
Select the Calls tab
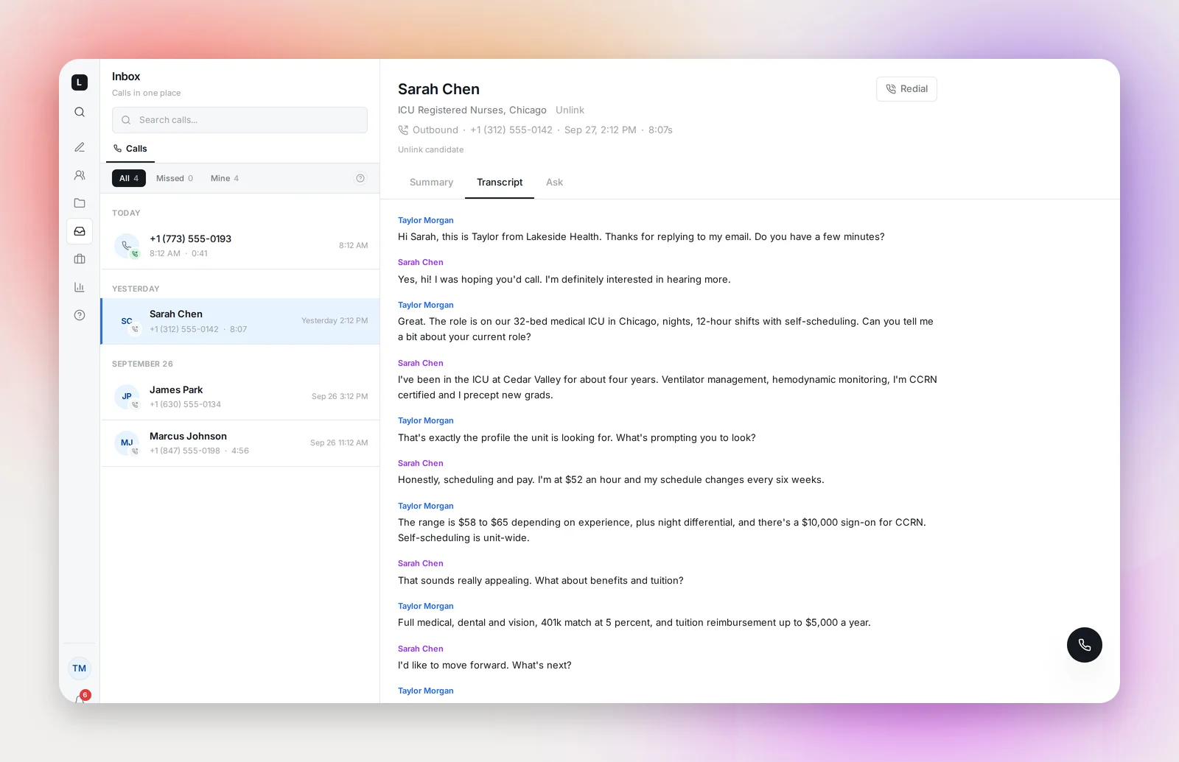point(130,149)
